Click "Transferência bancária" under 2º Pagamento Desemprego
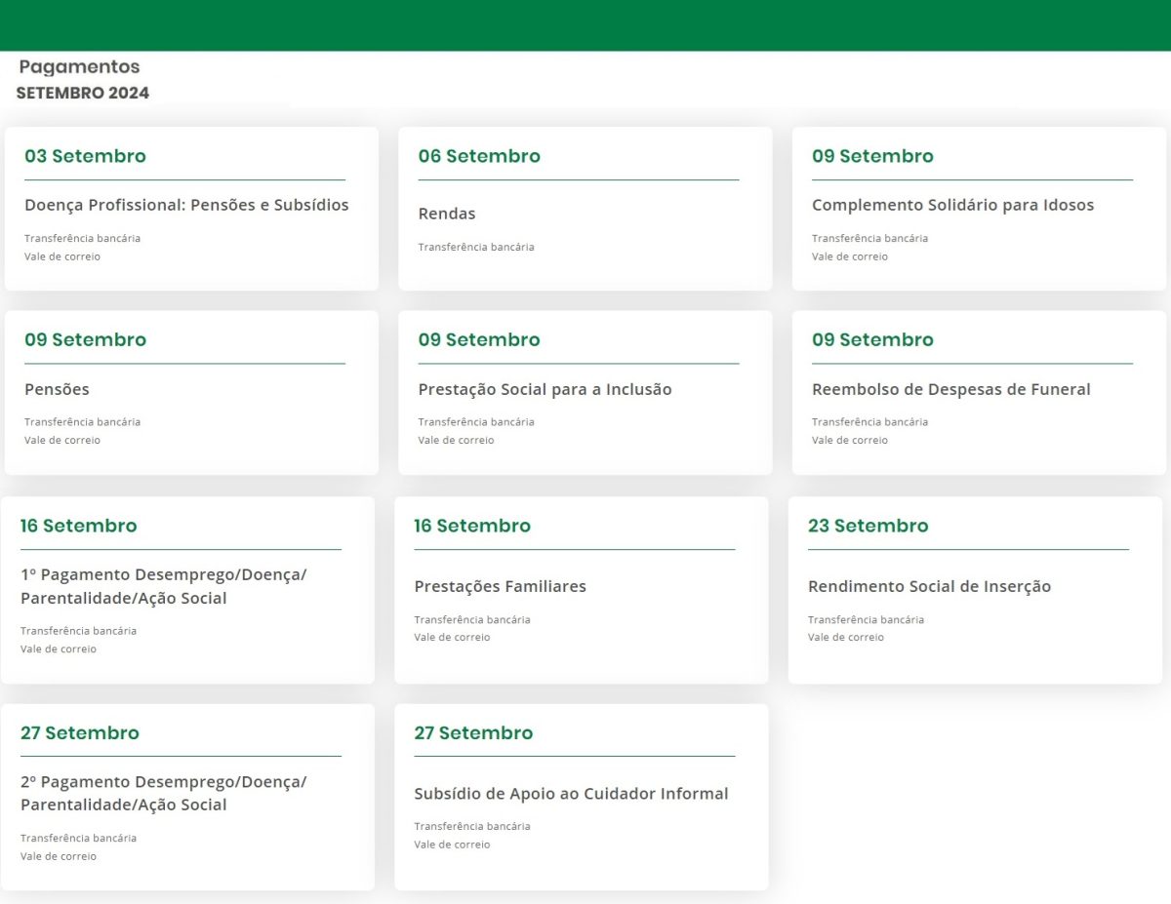This screenshot has width=1171, height=904. [78, 838]
